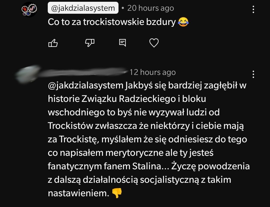Open jakdzialasystem's gear-logo profile avatar
Image resolution: width=270 pixels, height=207 pixels.
point(29,9)
